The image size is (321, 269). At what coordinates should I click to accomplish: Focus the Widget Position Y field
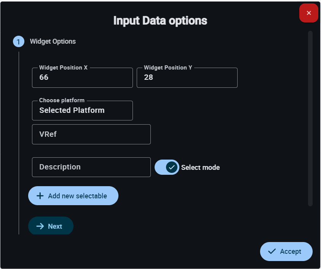coord(187,78)
